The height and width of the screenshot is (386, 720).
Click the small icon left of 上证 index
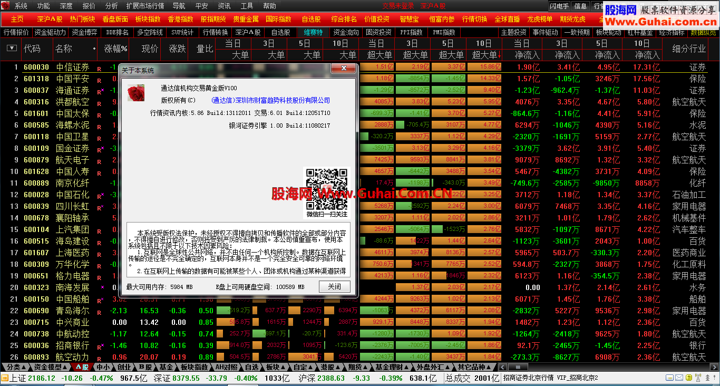point(4,378)
